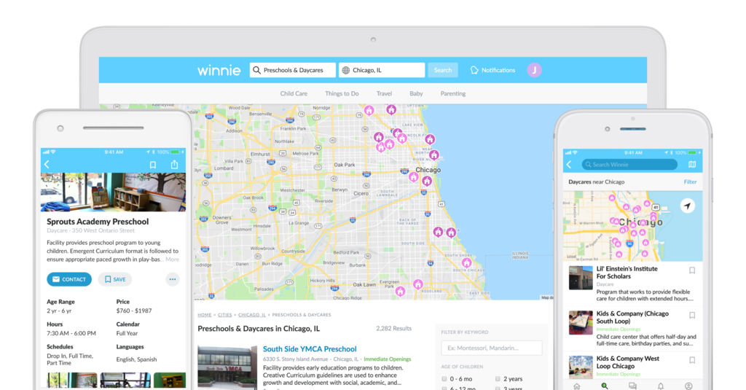Open the Things to Do tab

point(342,94)
